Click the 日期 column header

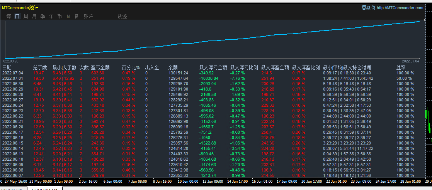tap(7, 68)
